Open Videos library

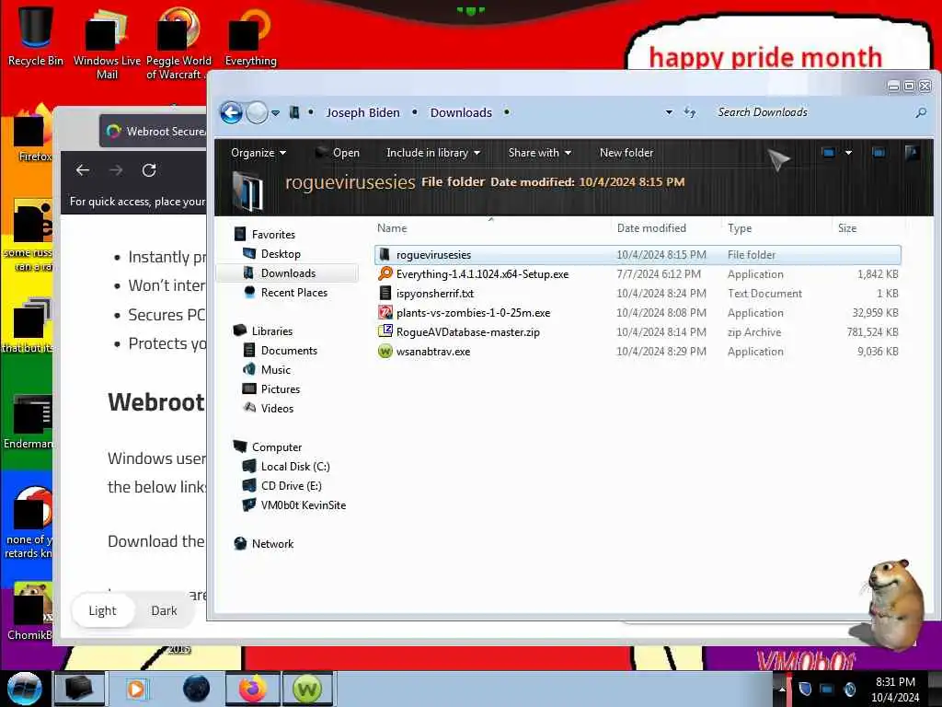pyautogui.click(x=277, y=408)
